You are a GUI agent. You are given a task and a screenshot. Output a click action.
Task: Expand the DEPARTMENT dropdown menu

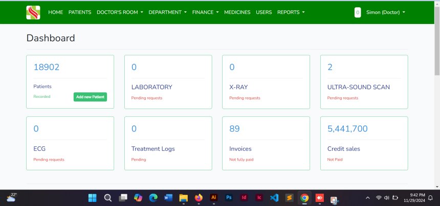[167, 12]
